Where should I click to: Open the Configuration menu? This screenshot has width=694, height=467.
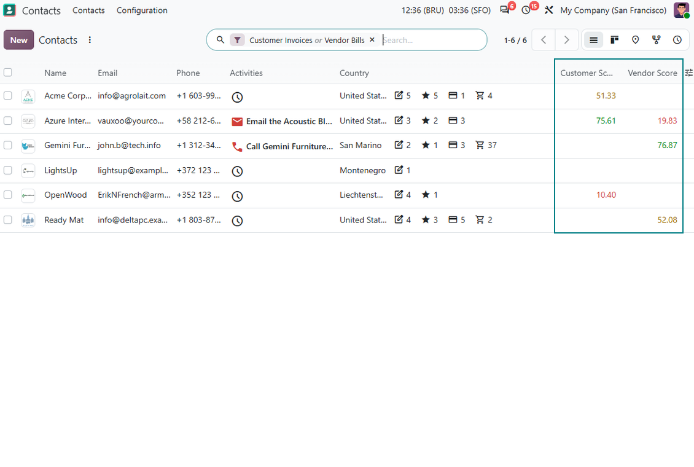142,10
